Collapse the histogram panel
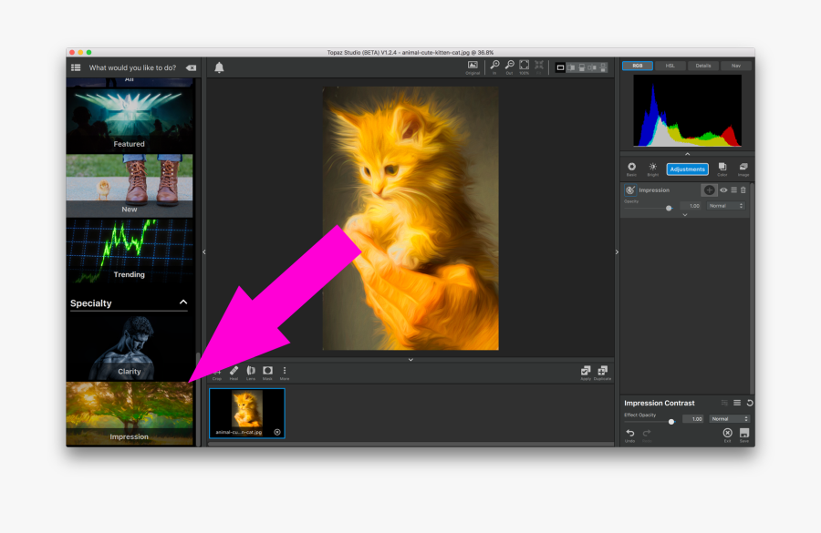 (x=688, y=154)
